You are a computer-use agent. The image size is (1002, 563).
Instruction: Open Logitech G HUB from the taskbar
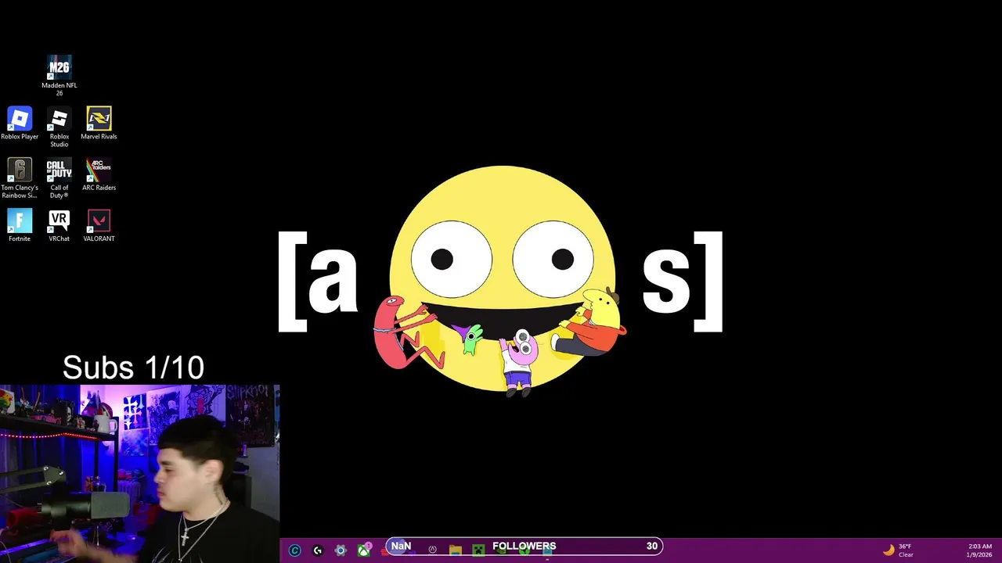coord(317,550)
